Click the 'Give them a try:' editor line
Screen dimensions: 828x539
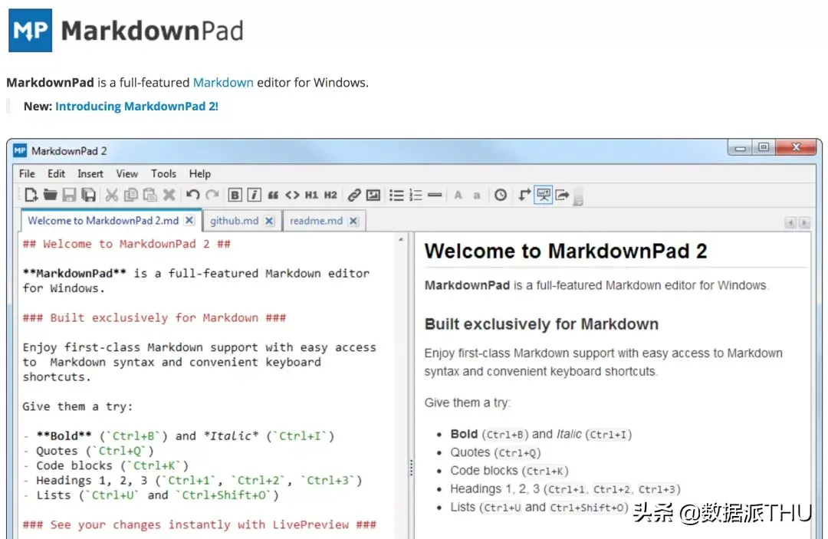click(77, 406)
